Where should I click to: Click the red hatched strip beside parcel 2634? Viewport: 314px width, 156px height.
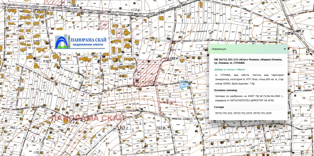tap(158, 100)
